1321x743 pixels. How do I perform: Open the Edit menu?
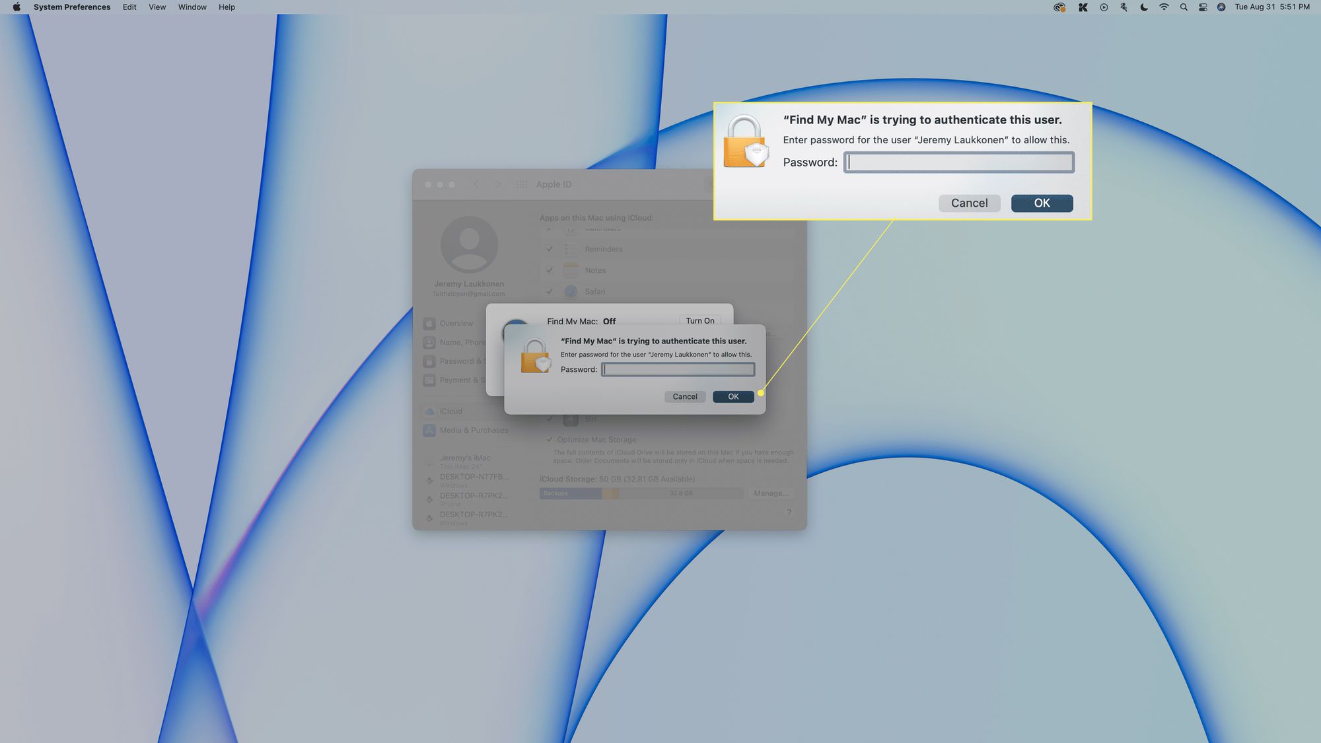coord(129,7)
